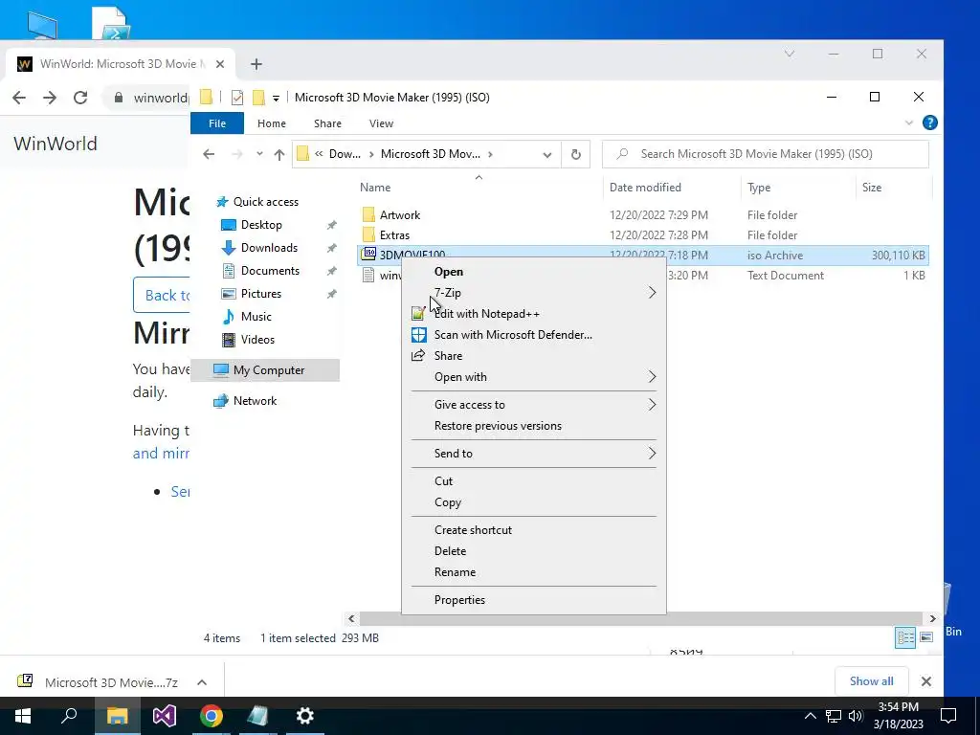Expand the downloaded 7z file options

pyautogui.click(x=202, y=682)
